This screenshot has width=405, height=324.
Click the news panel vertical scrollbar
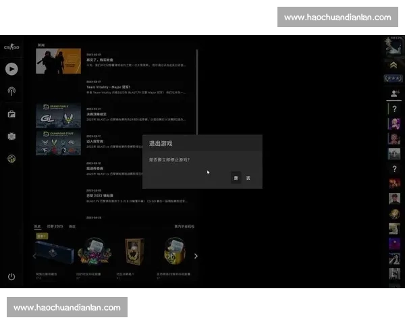[197, 92]
